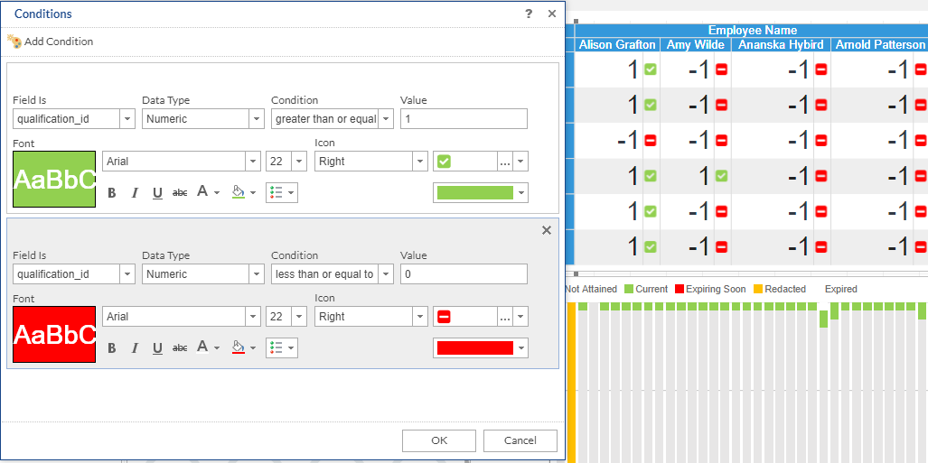
Task: Select Amy Wilde column header
Action: 696,45
